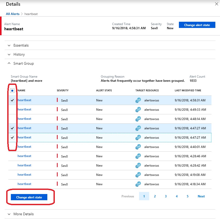Click the resource icon in the 4:58:31 AM row
Viewport: 220px width, 223px height.
pyautogui.click(x=138, y=100)
